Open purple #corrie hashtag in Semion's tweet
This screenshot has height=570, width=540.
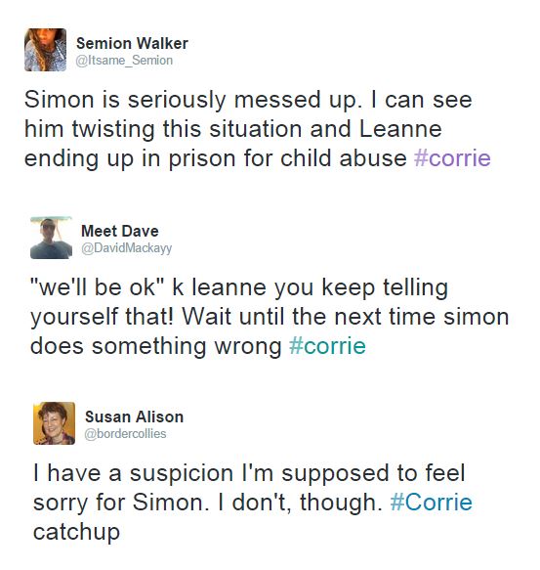[452, 158]
